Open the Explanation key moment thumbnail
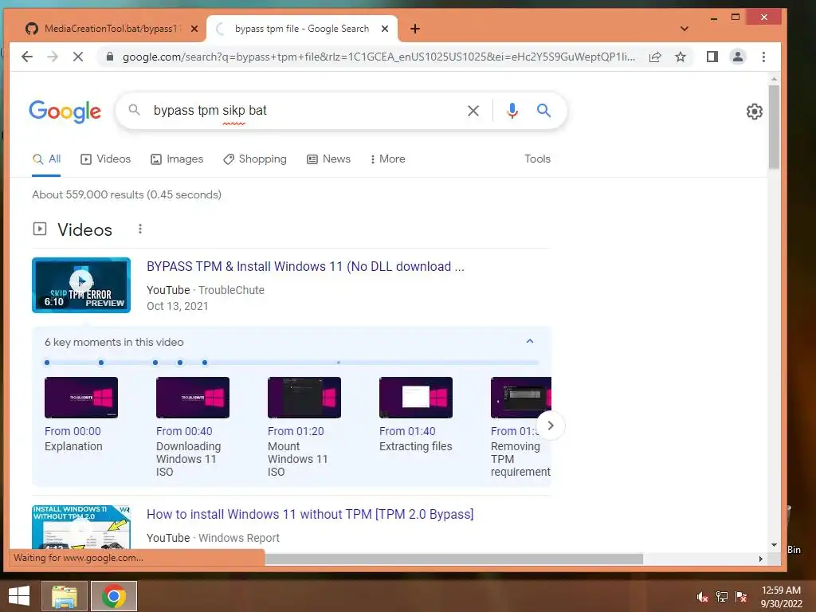Screen dimensions: 816x612 81,398
